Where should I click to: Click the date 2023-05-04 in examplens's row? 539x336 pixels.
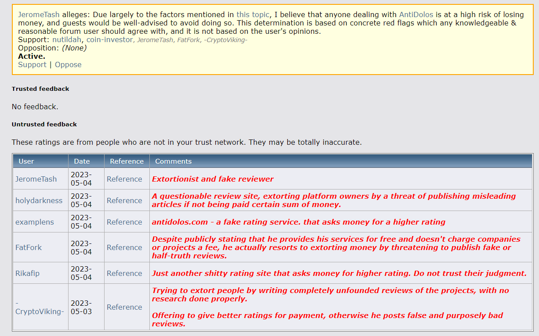[81, 222]
